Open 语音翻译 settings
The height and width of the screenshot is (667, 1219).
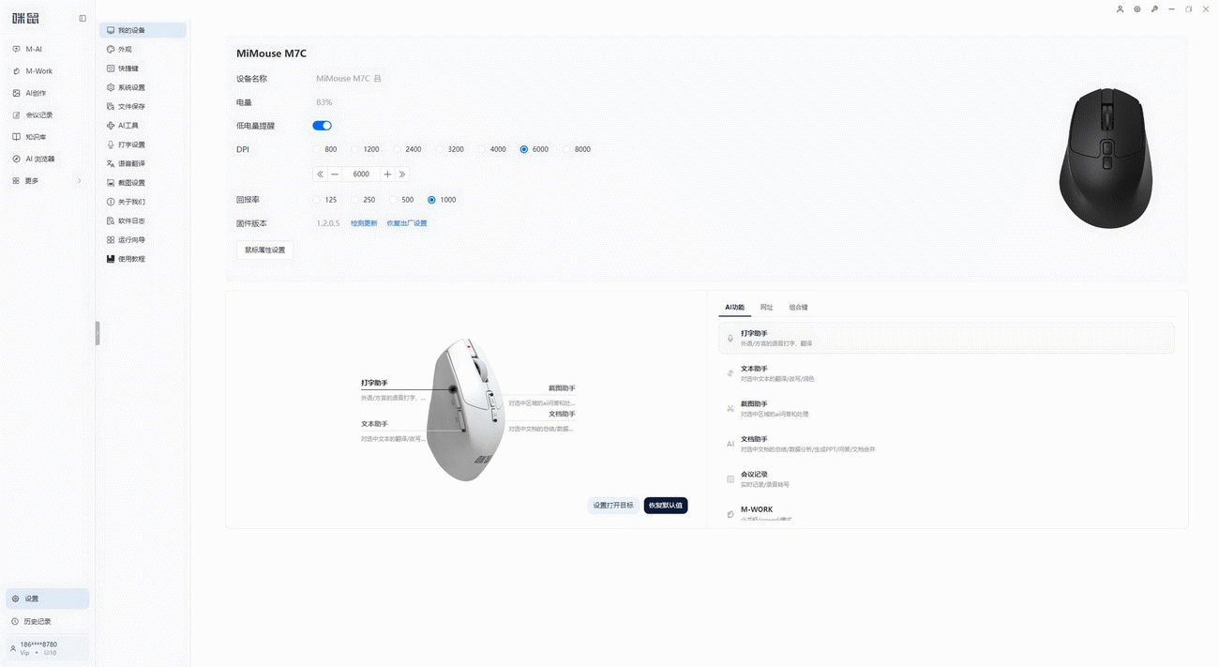tap(143, 163)
